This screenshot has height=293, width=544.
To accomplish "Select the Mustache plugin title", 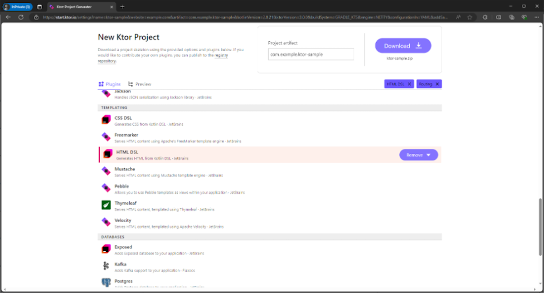I will pos(125,169).
